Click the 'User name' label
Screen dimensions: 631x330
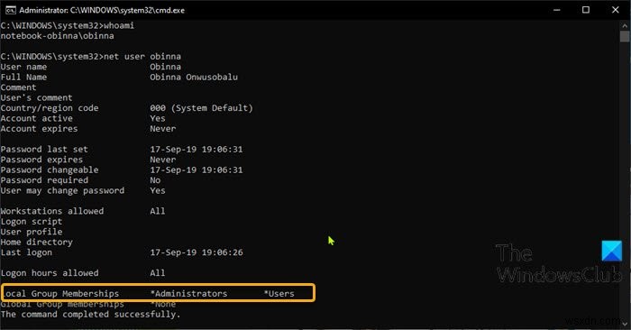(x=23, y=67)
